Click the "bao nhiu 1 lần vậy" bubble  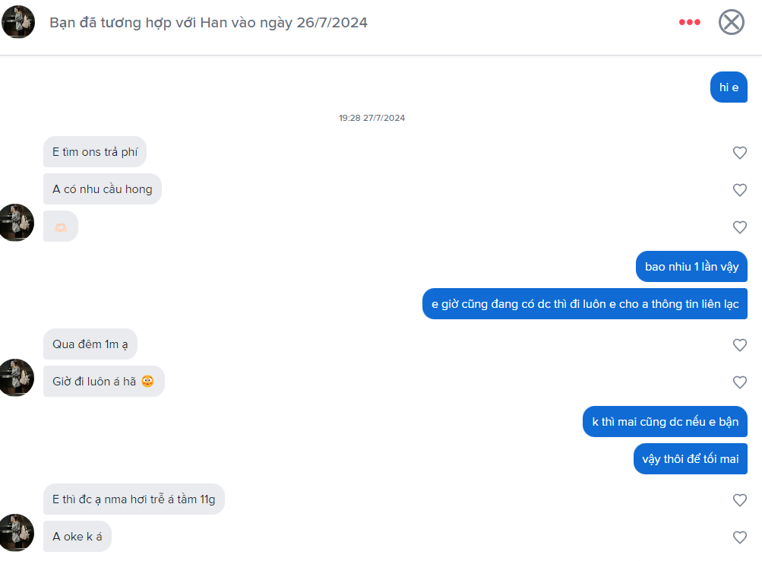[x=691, y=267]
